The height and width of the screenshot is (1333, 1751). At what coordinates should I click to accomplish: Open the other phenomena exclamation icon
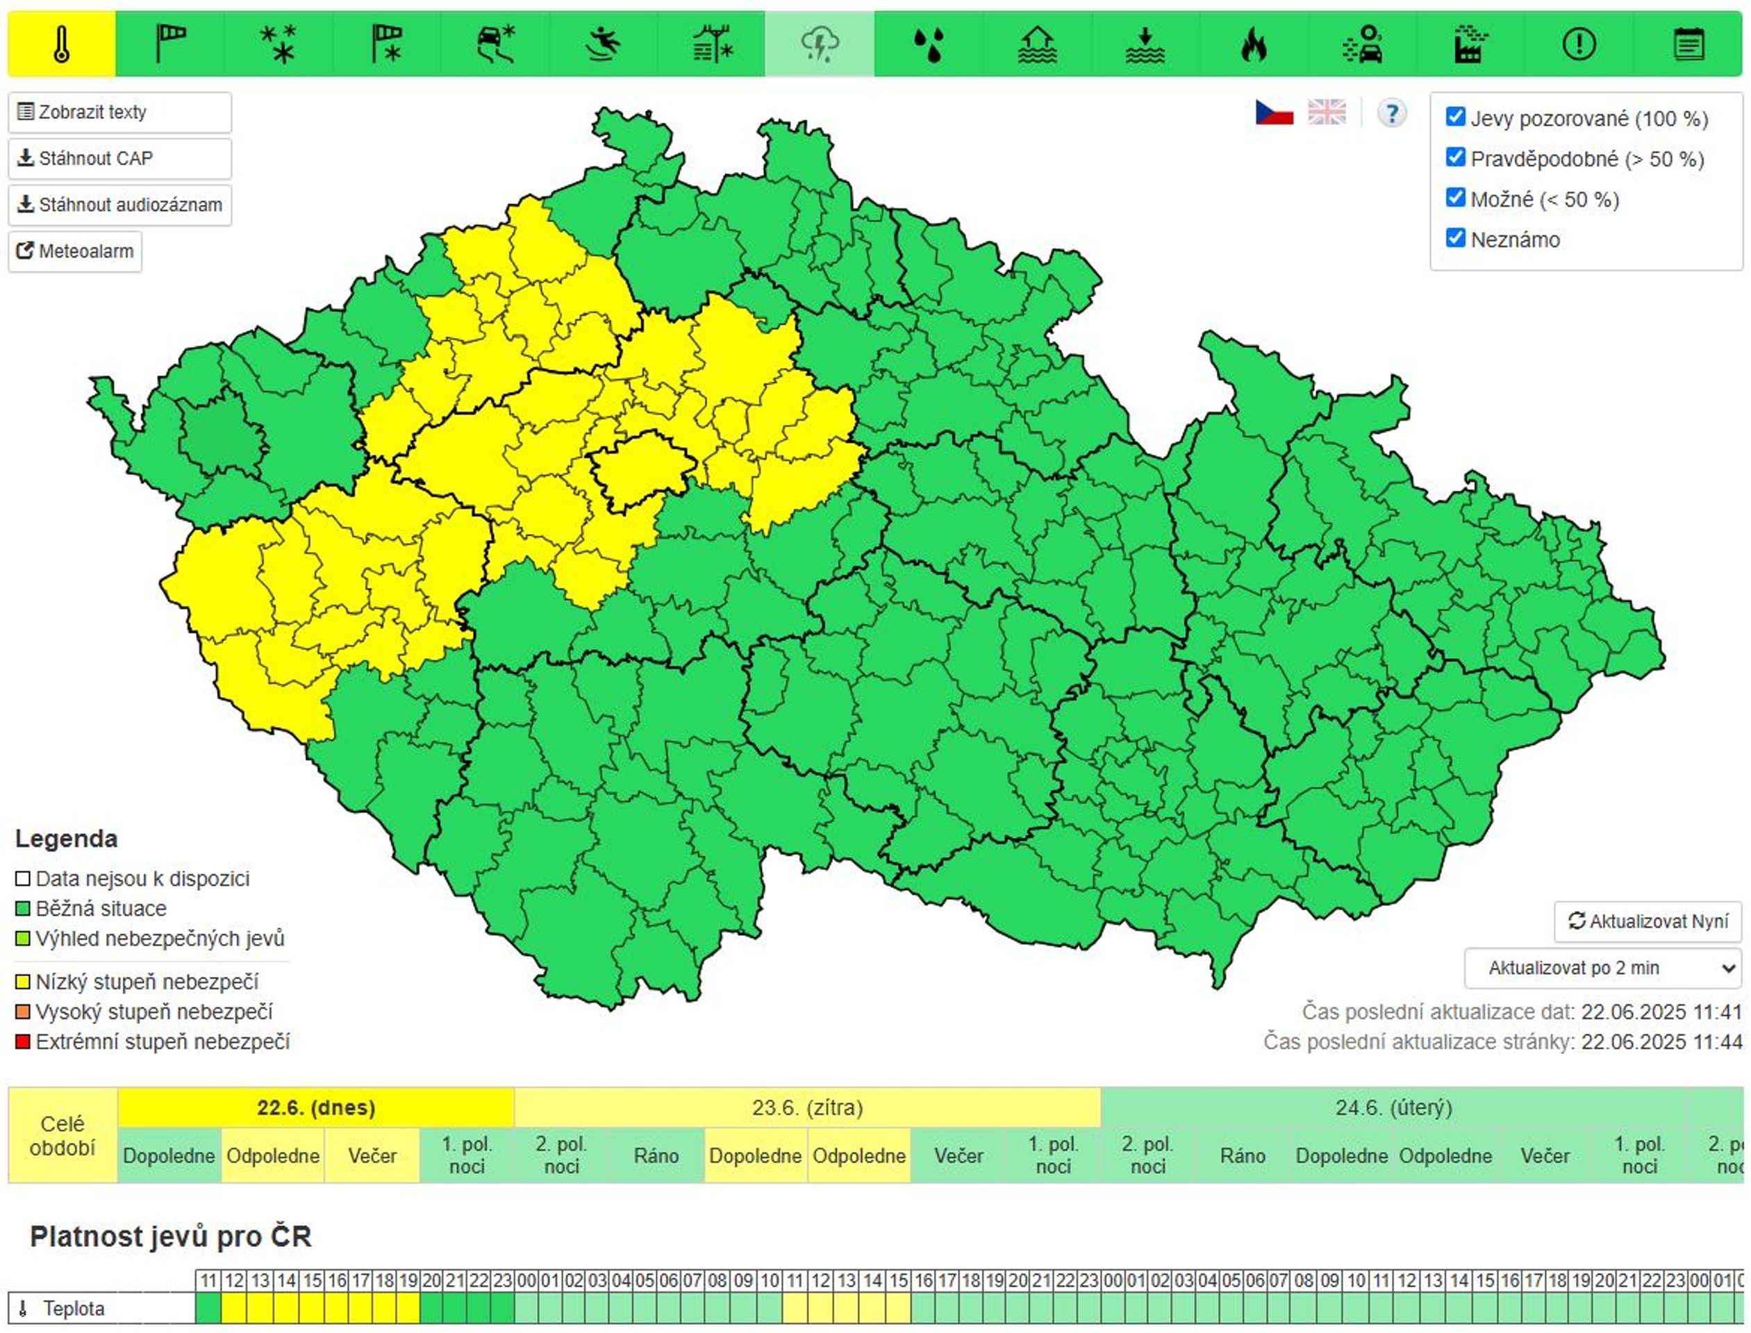(x=1579, y=44)
